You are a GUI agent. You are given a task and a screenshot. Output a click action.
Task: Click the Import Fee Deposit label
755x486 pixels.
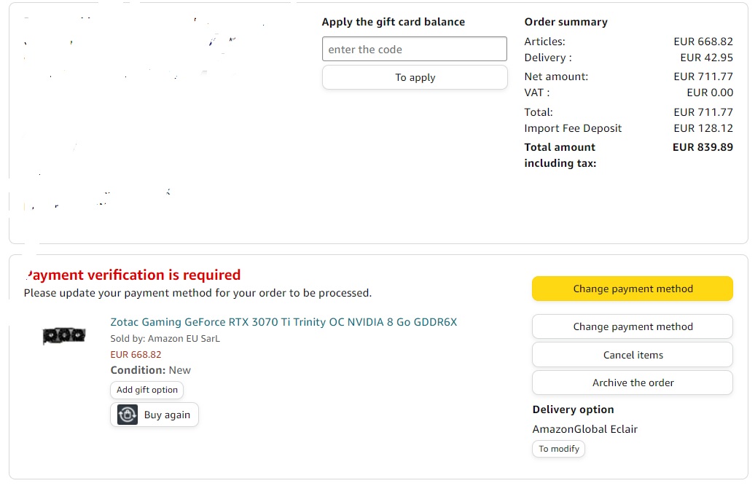tap(573, 128)
